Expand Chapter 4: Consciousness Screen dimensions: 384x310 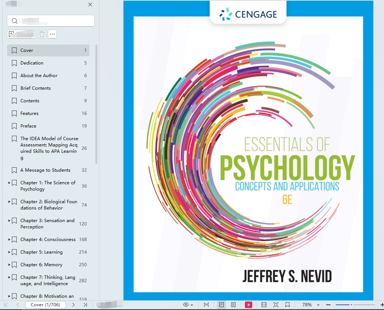tap(9, 239)
